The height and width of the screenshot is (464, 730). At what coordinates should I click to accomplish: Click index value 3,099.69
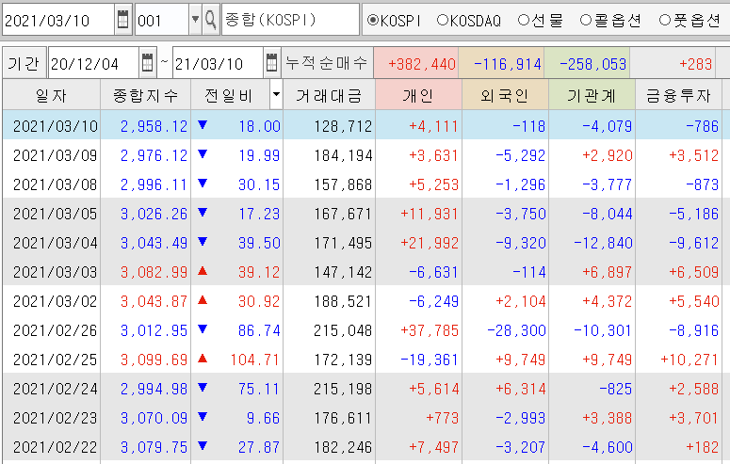click(154, 360)
